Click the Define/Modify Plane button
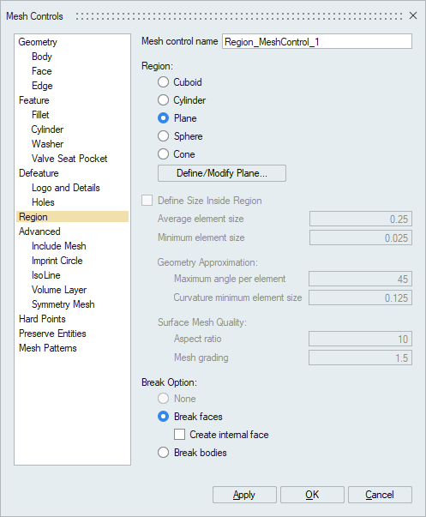The image size is (426, 517). pos(222,173)
